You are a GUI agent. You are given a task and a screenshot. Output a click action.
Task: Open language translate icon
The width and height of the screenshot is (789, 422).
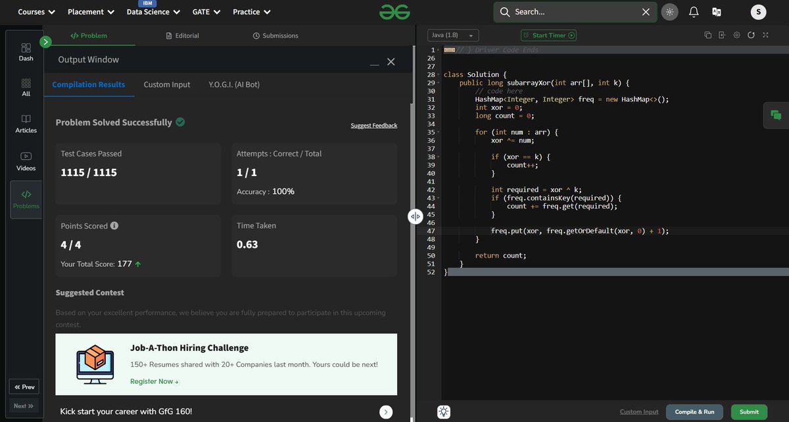[x=716, y=12]
